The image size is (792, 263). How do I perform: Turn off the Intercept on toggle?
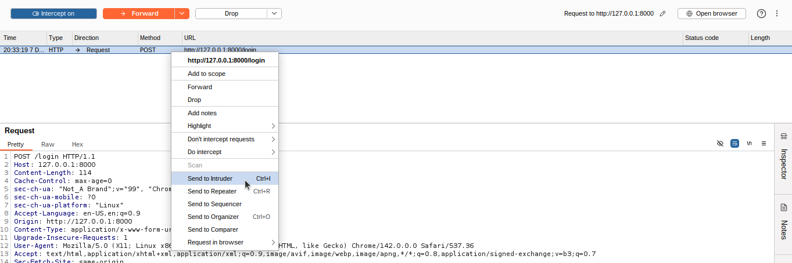(x=53, y=13)
